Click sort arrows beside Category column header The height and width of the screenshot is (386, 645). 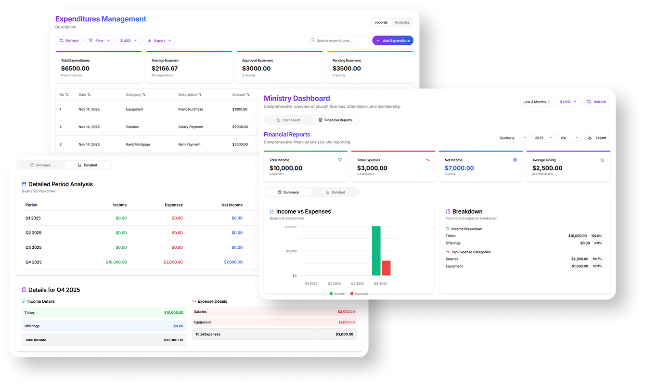(x=144, y=95)
